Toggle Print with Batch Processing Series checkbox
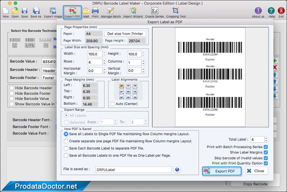The height and width of the screenshot is (192, 287). 266,147
